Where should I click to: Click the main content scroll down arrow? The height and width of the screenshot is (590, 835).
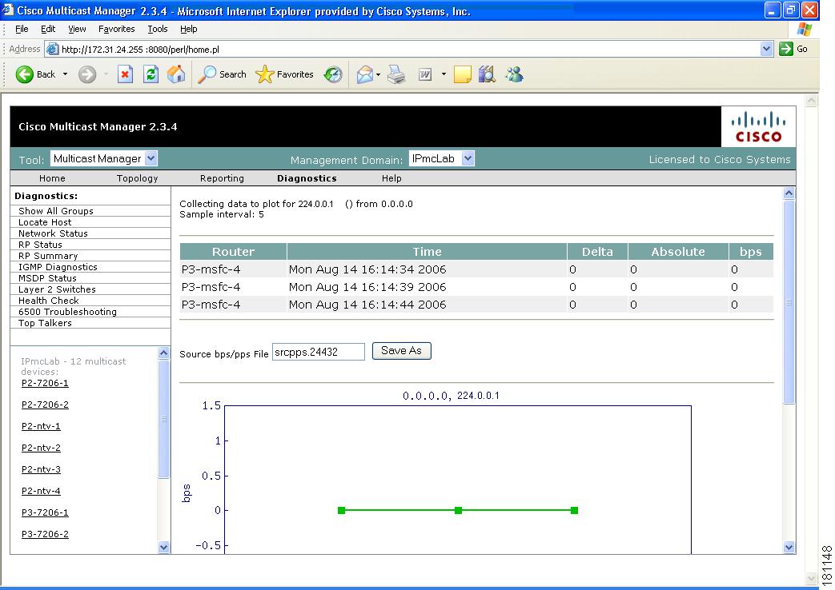pyautogui.click(x=789, y=547)
